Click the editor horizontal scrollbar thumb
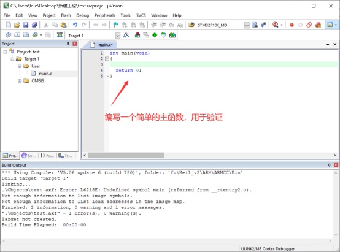The image size is (340, 252). (126, 155)
